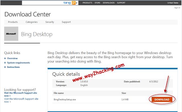Jump to Instructions quick link

tap(13, 67)
